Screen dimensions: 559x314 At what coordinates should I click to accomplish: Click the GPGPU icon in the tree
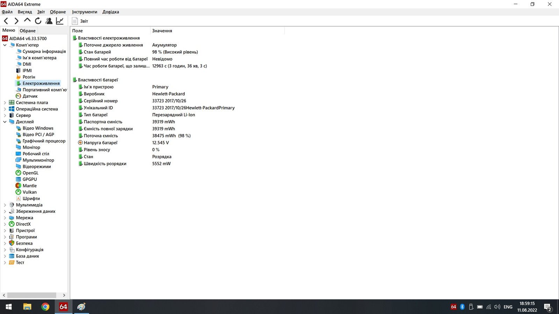tap(19, 179)
